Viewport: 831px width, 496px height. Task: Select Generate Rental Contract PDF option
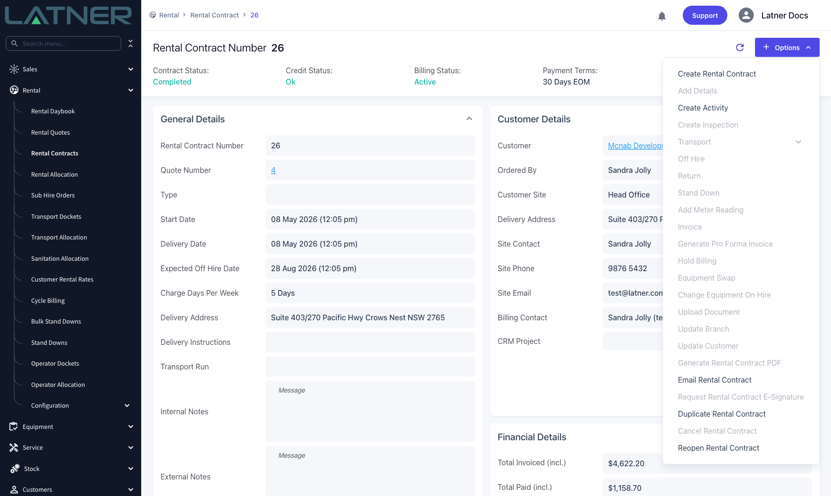coord(729,363)
